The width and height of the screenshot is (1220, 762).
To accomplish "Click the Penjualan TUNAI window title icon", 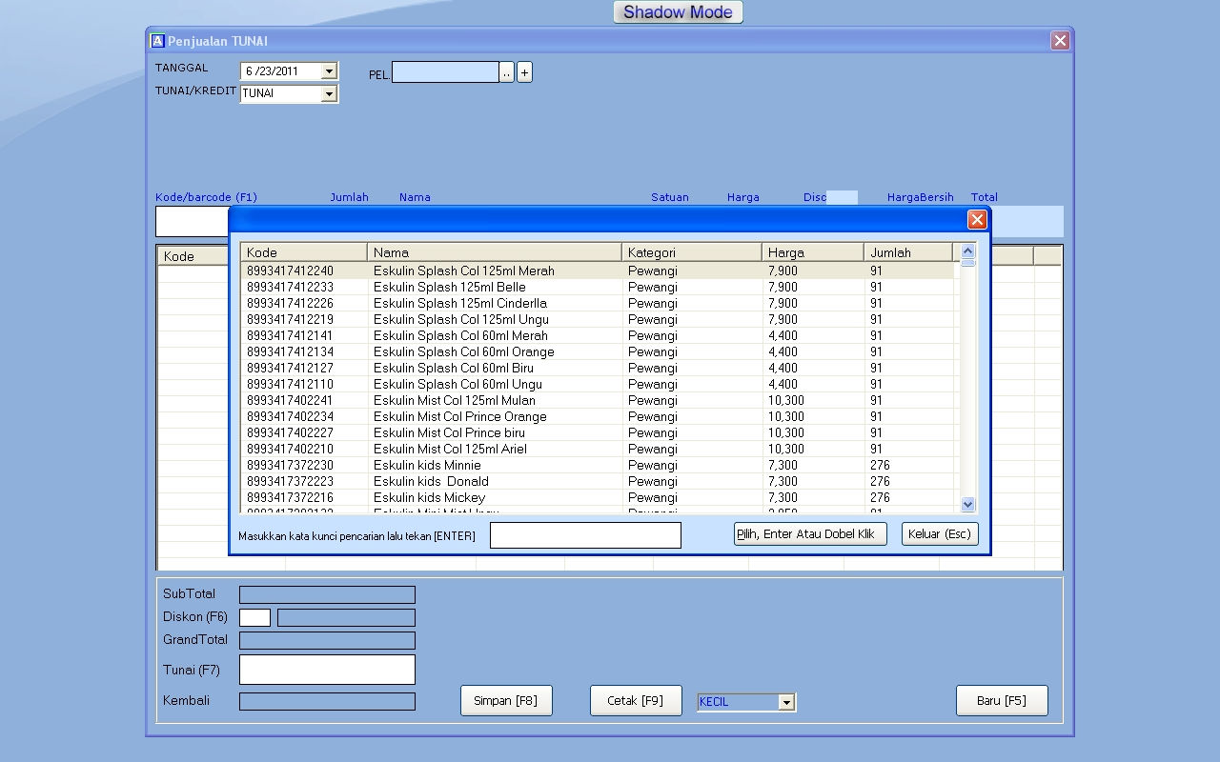I will 157,41.
